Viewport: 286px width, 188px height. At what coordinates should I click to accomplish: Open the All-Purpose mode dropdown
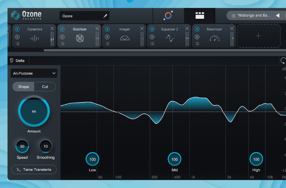tap(34, 73)
